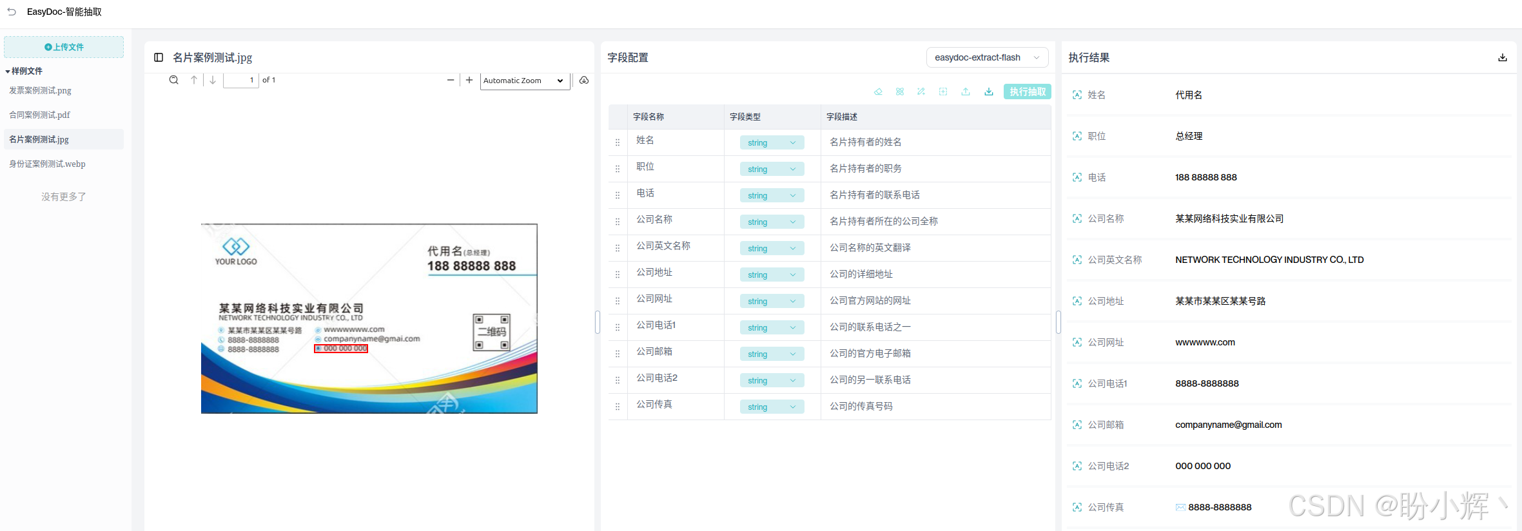
Task: Click the drag handle of the 公司传真 row
Action: point(618,407)
